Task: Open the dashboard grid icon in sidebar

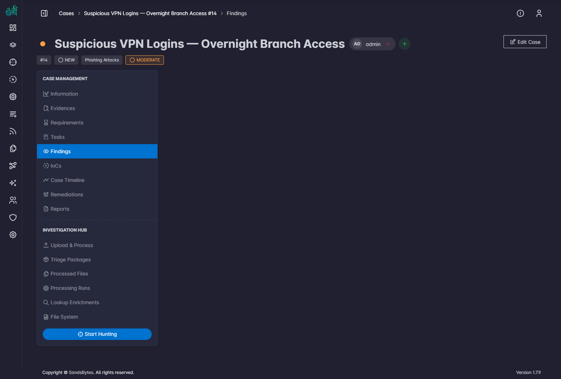Action: tap(13, 28)
